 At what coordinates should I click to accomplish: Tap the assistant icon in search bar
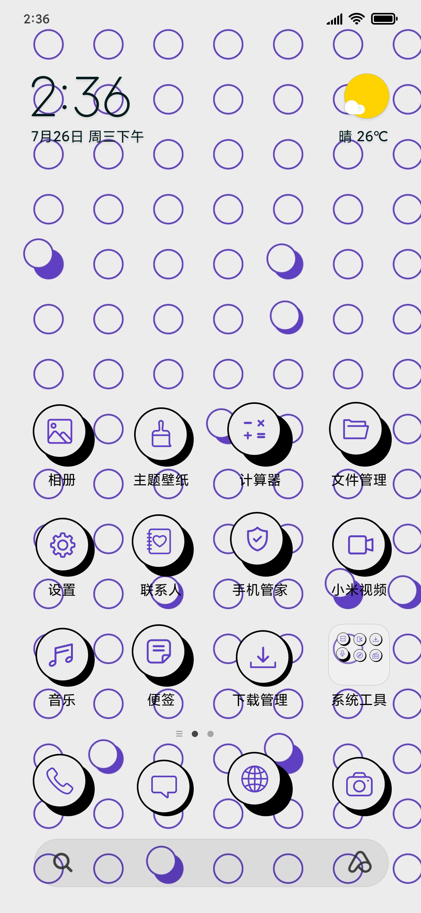(x=360, y=862)
